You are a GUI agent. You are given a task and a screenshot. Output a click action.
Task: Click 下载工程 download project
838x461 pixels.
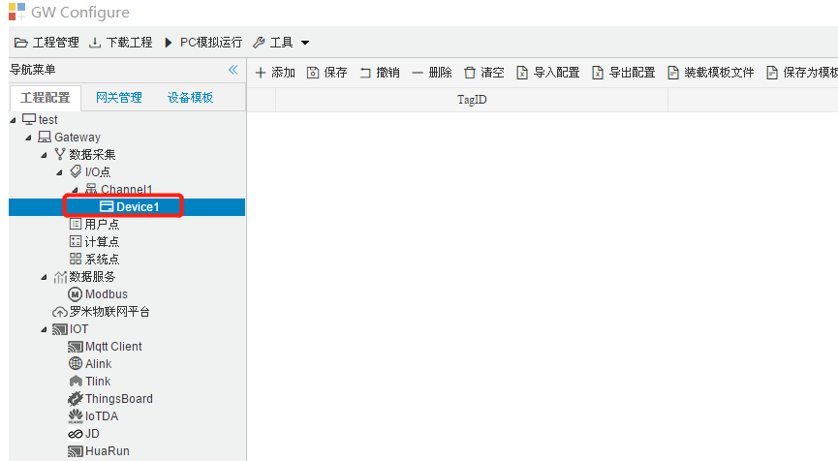[121, 43]
